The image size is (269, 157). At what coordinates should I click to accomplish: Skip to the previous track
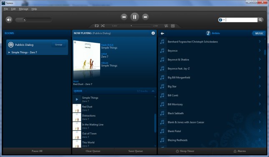[124, 17]
